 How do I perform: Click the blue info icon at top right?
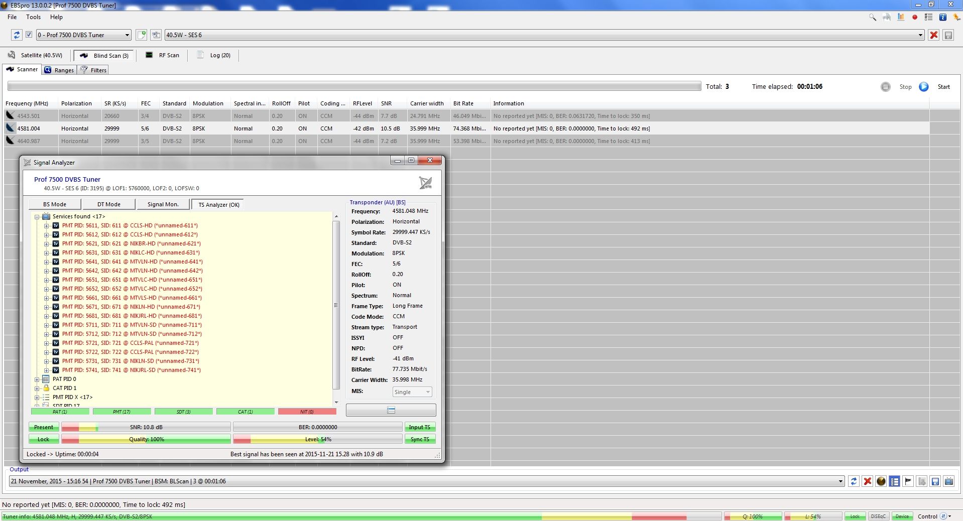pos(942,17)
